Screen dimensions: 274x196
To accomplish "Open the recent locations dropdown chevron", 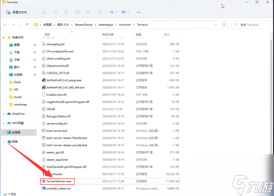I will point(21,25).
